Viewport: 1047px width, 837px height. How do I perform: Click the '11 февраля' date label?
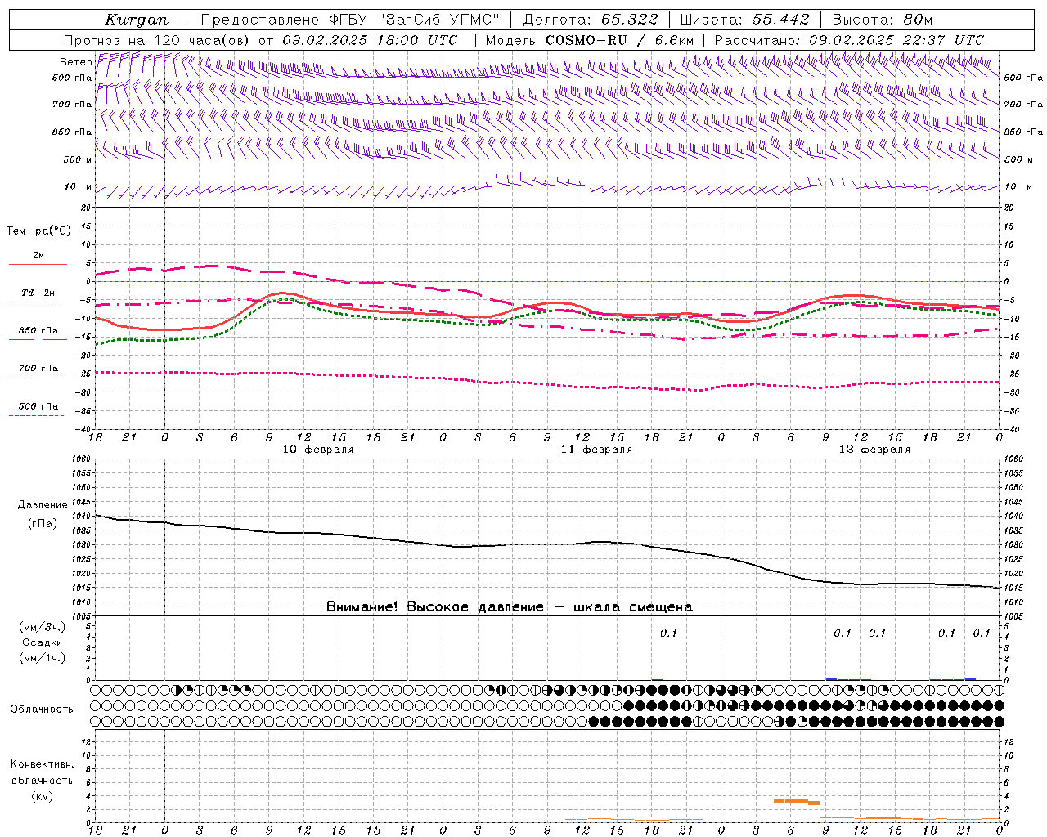point(596,450)
